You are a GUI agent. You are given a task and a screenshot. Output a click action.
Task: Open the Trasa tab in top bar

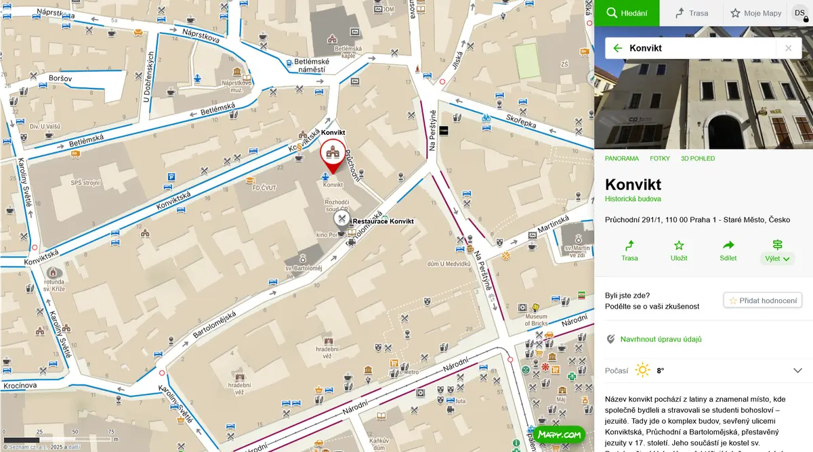tap(692, 13)
